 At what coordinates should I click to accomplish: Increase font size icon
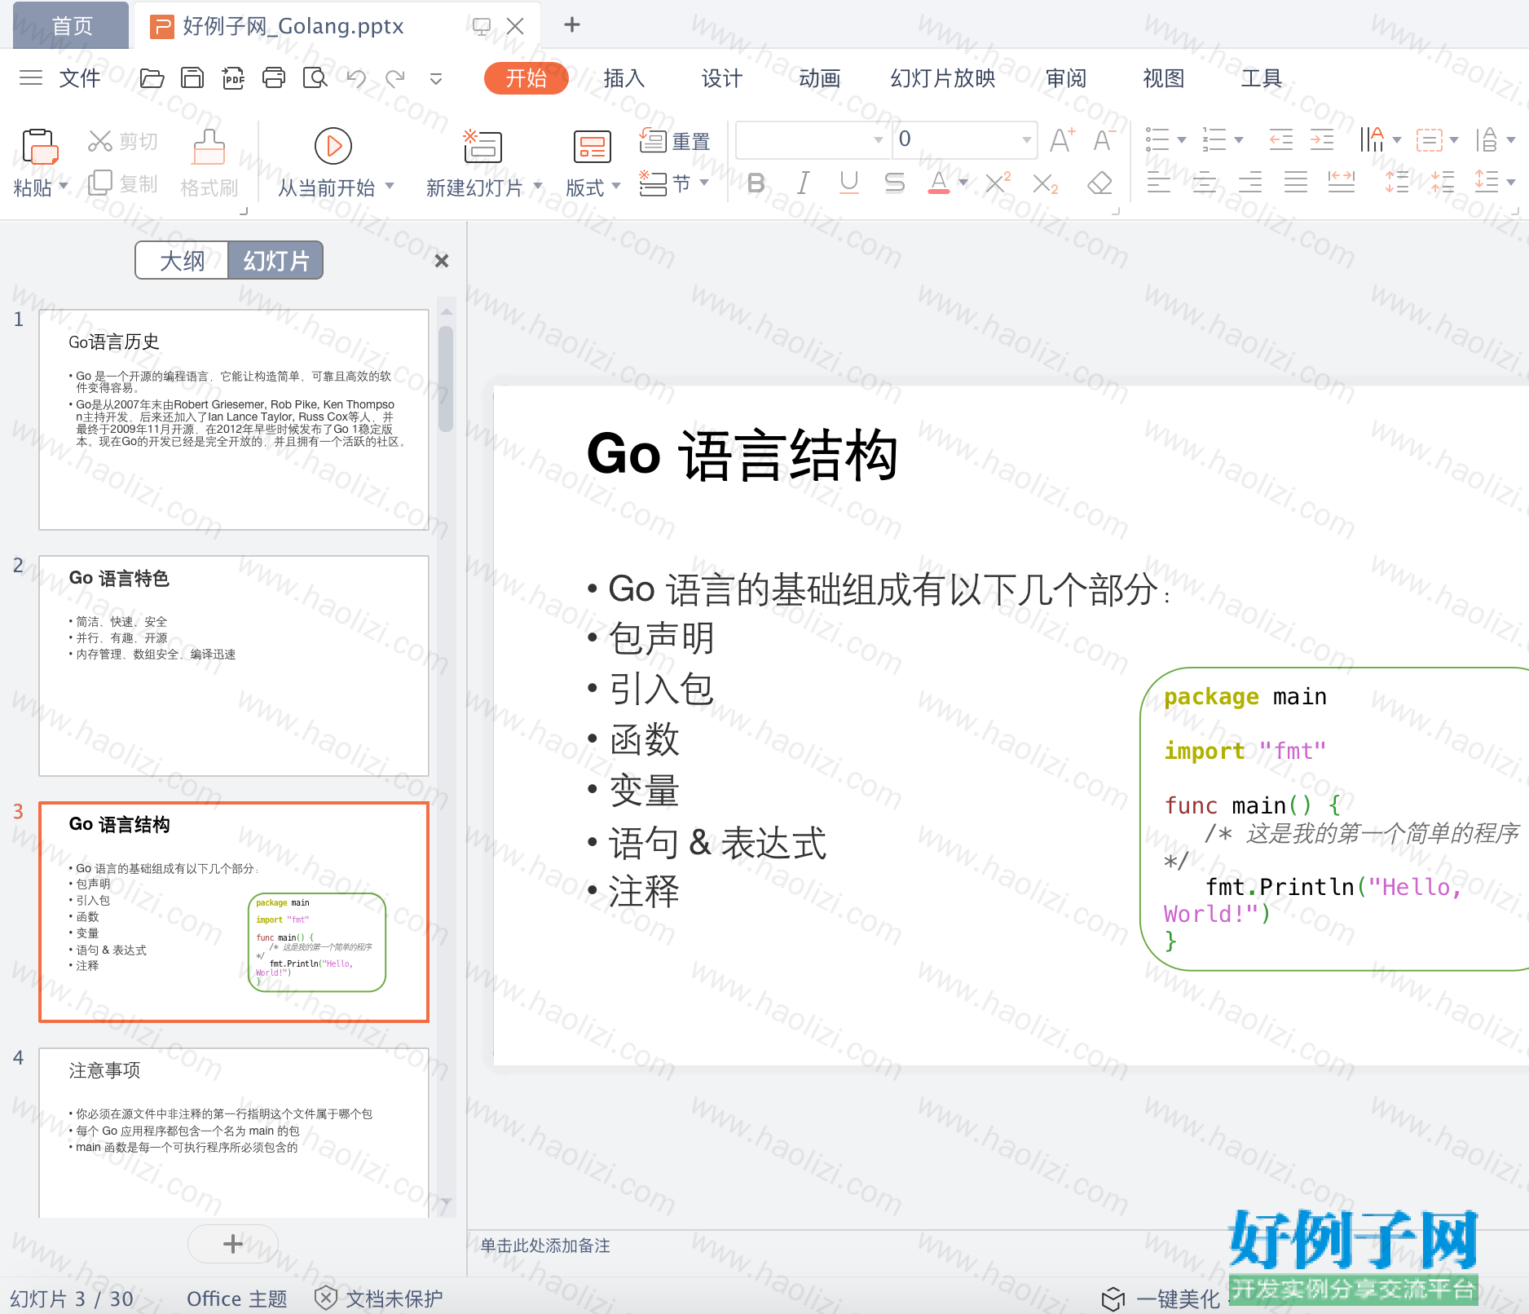(x=1062, y=140)
